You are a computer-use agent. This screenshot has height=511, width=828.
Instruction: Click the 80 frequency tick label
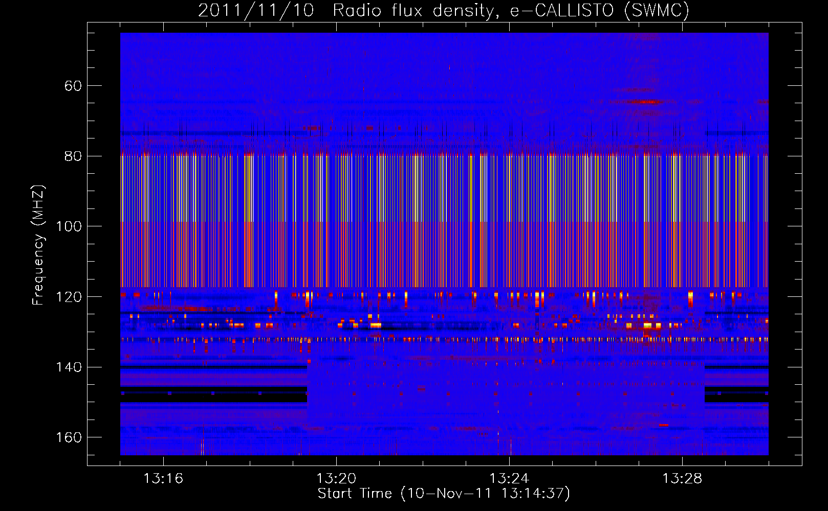coord(73,156)
